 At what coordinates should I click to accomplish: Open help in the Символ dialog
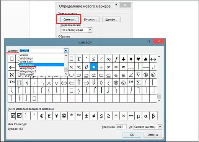tap(149, 41)
